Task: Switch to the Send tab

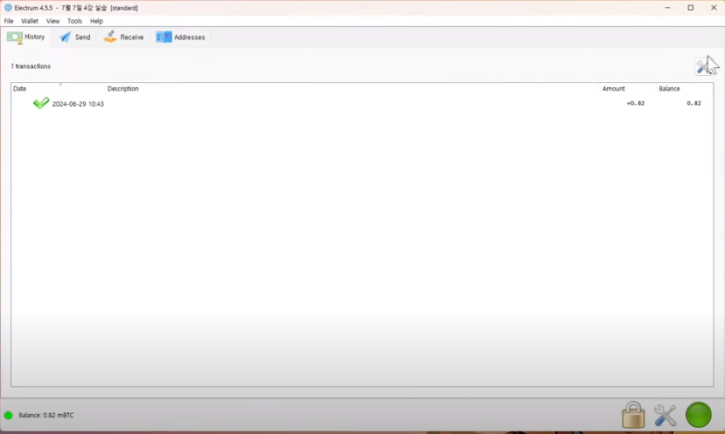Action: point(75,38)
